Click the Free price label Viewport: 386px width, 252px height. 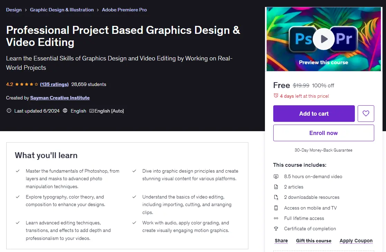(x=282, y=85)
